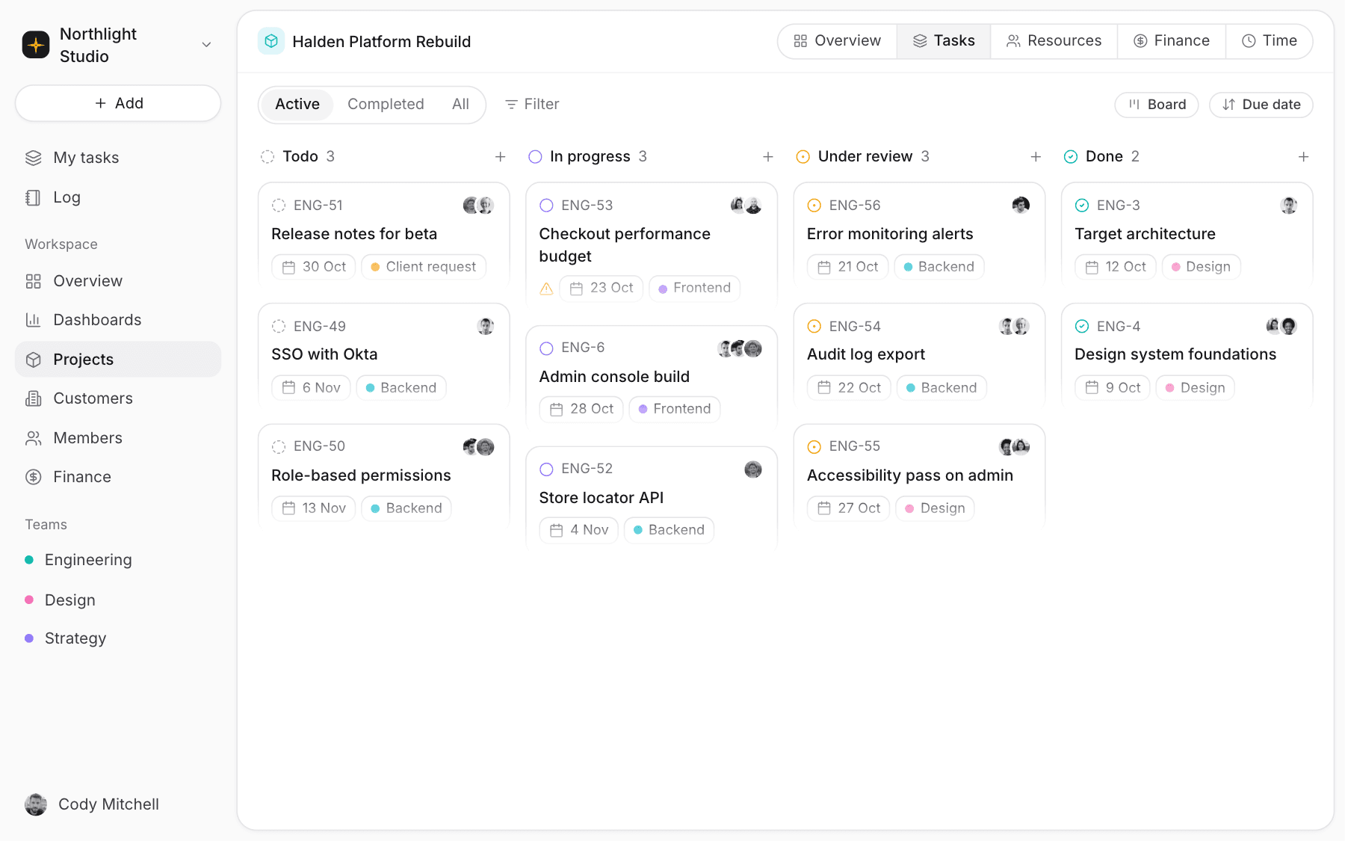The image size is (1345, 841).
Task: Open the Due date sort dropdown
Action: (x=1261, y=105)
